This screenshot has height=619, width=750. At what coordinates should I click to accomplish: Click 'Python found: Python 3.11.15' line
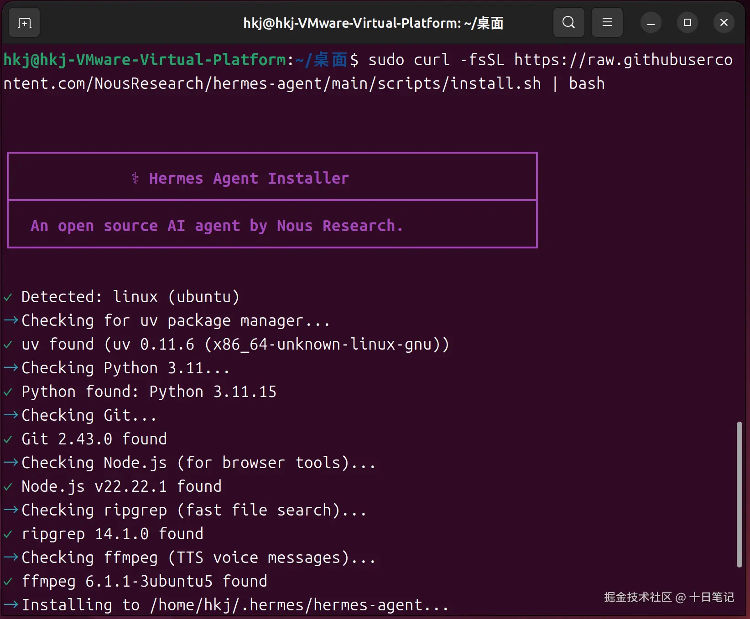pyautogui.click(x=149, y=392)
